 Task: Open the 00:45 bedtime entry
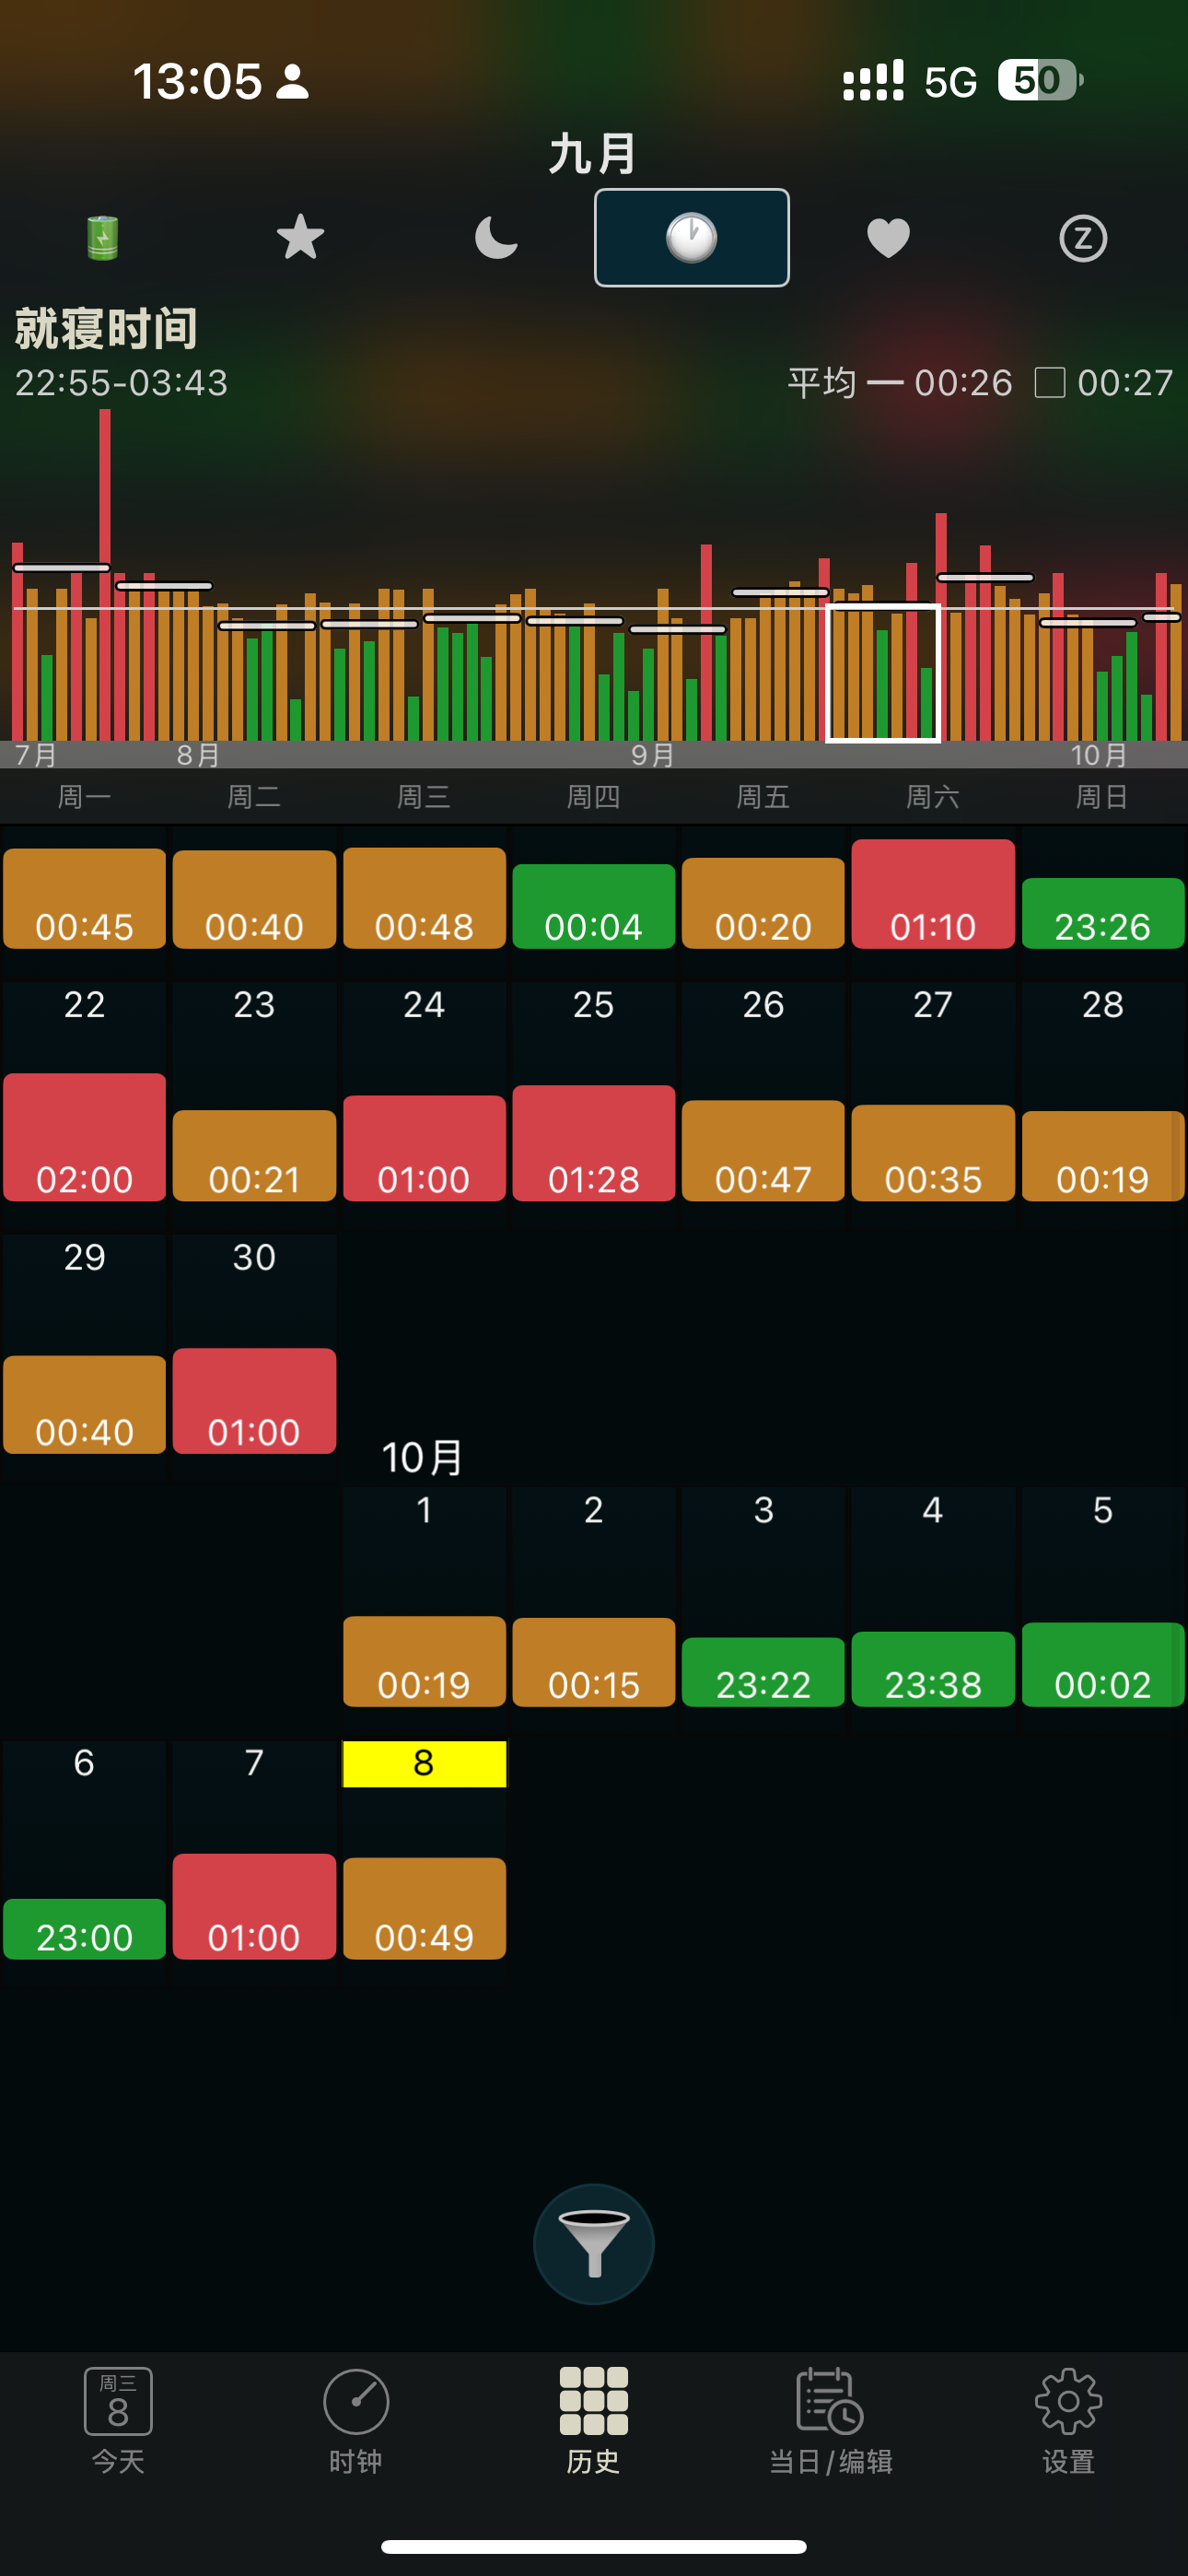tap(84, 898)
